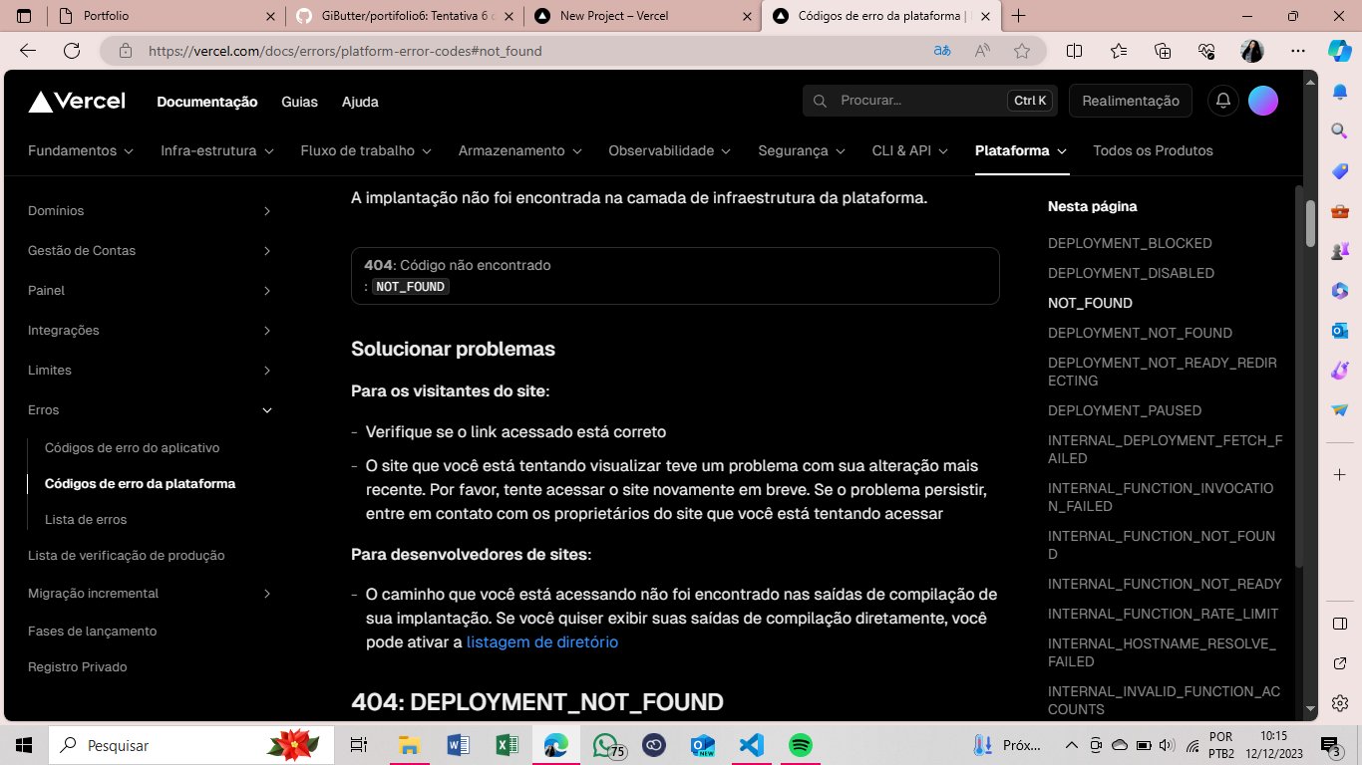The height and width of the screenshot is (765, 1362).
Task: Open the tools briefcase icon in Edge sidebar
Action: coord(1340,210)
